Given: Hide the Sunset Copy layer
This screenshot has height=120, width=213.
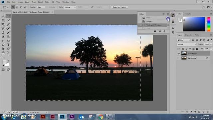Looking at the screenshot, I should 178,54.
